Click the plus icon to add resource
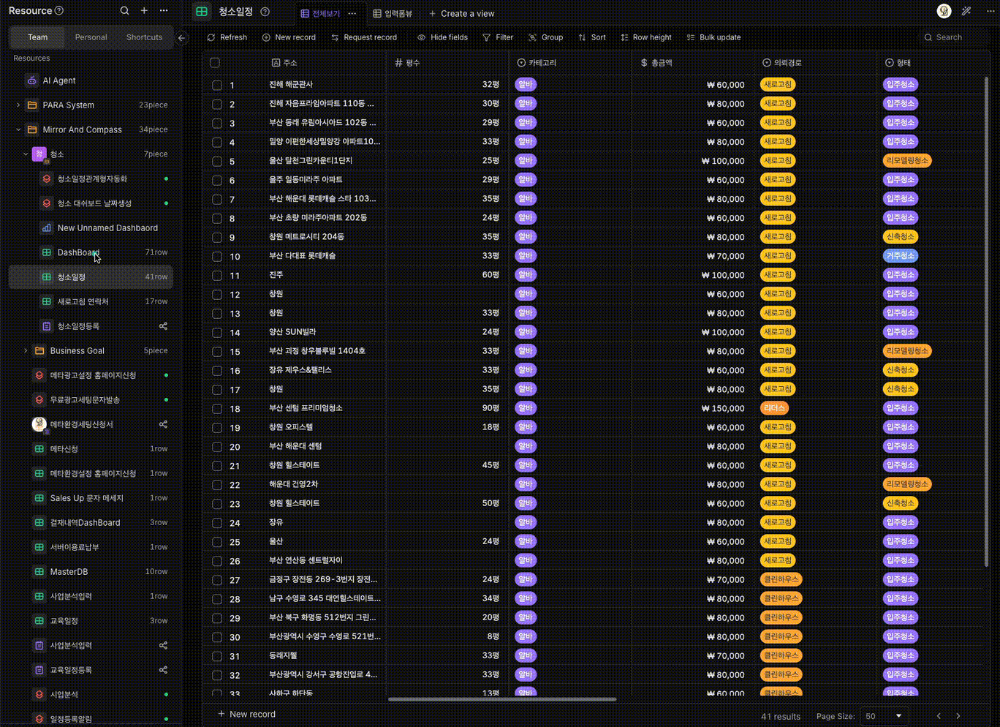The height and width of the screenshot is (727, 1000). click(x=144, y=11)
